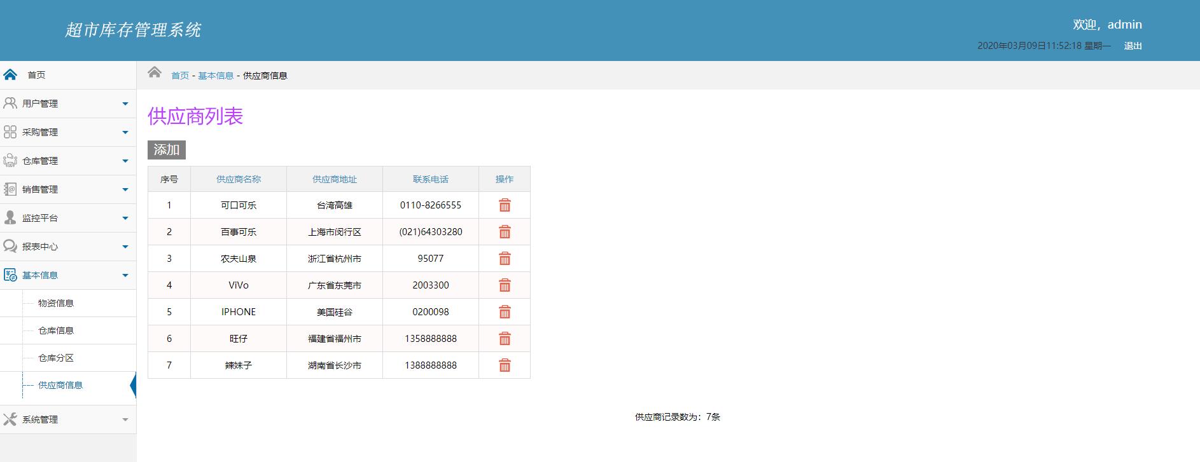
Task: Select 物资信息 in the sidebar submenu
Action: click(x=56, y=303)
